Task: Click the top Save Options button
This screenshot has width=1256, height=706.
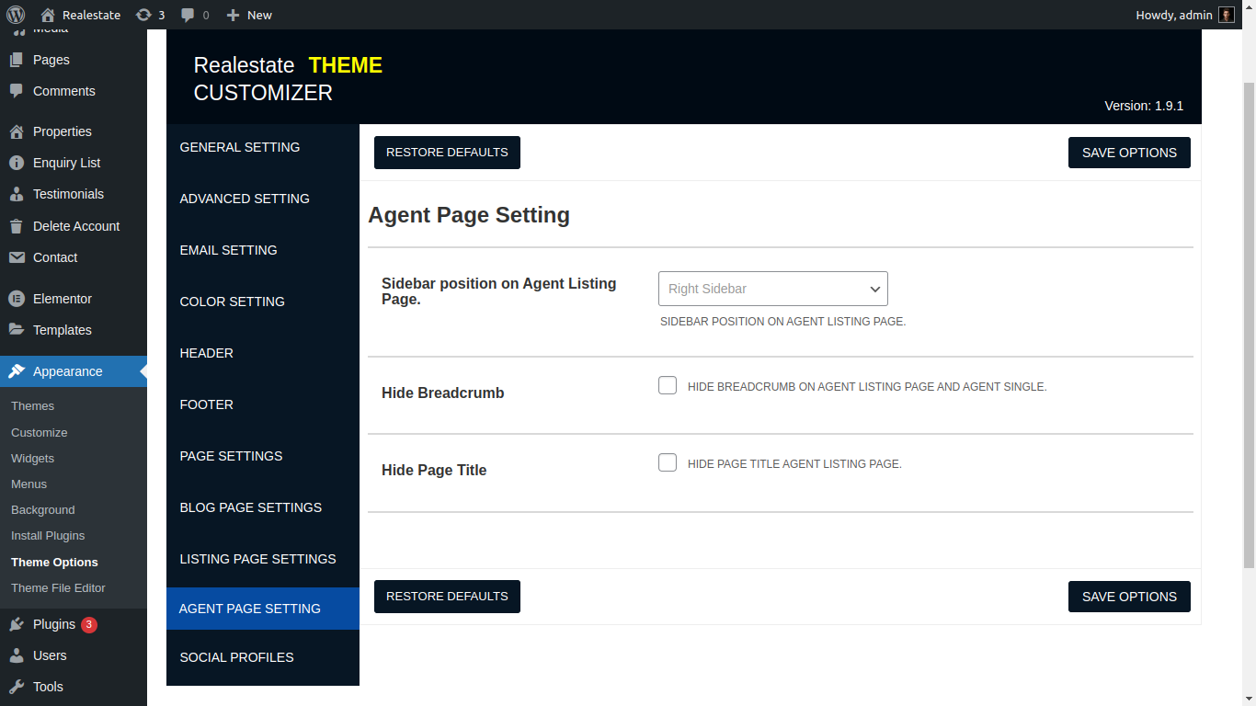Action: coord(1129,153)
